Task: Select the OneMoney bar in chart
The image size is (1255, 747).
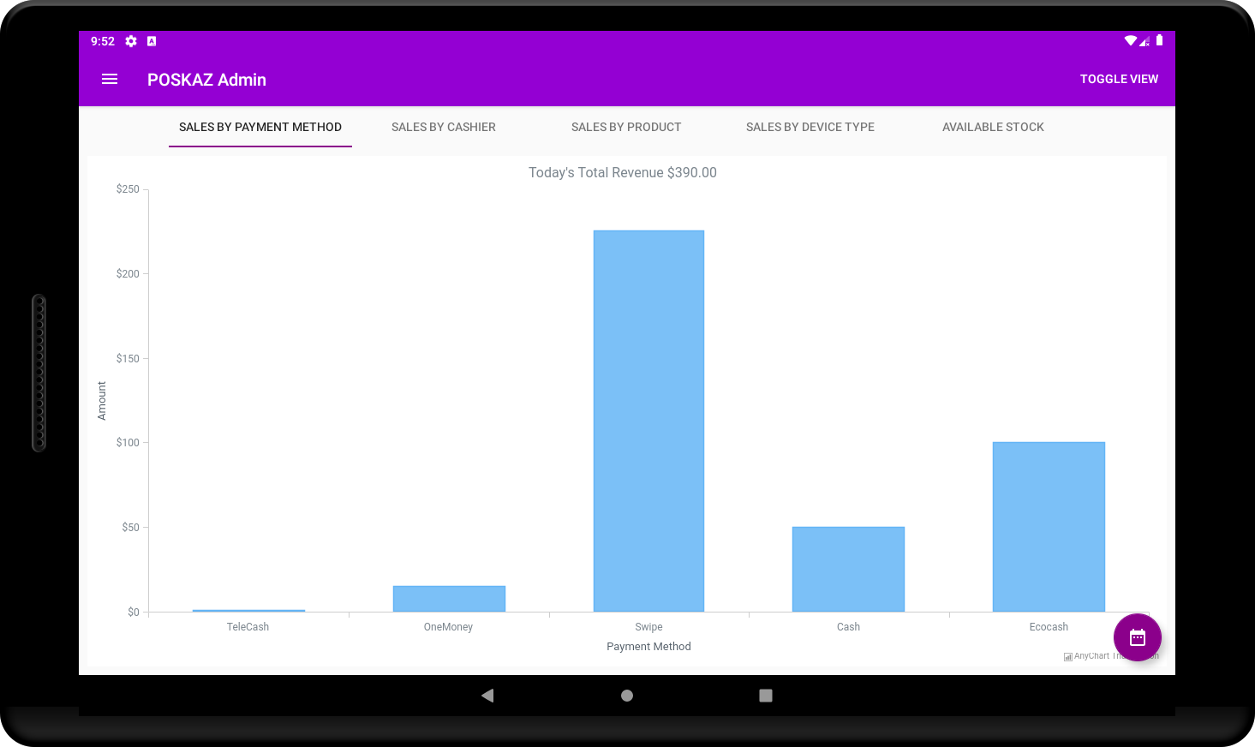Action: pos(449,599)
